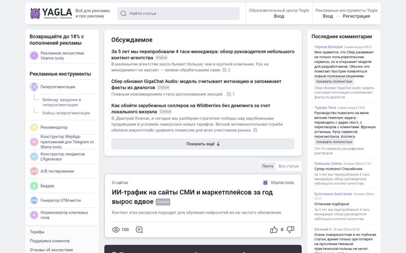Click Статья tag beside ИИ-трафик headline
406x253 pixels.
pos(163,202)
